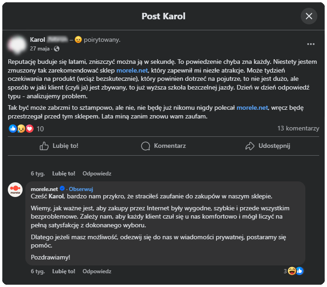Click the thumbs-up icon on Lubię to!
The image size is (327, 287).
click(x=44, y=146)
